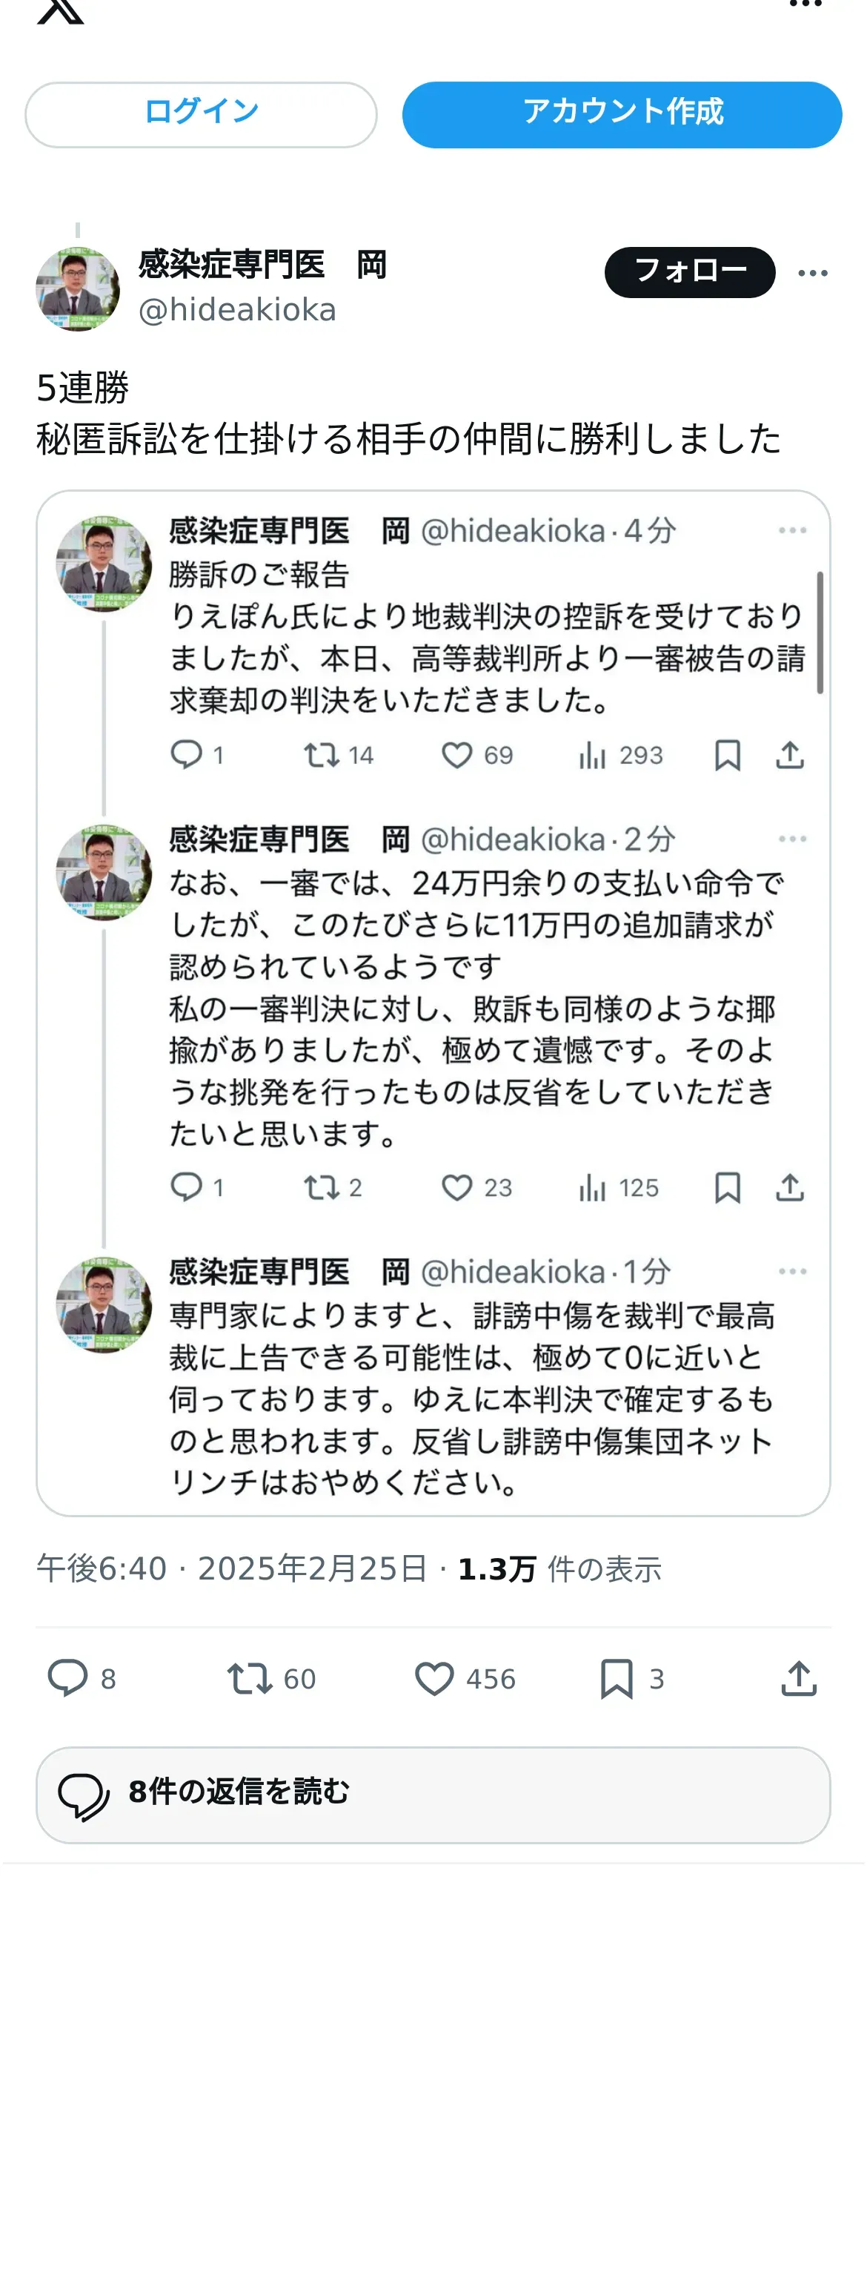The image size is (867, 2287).
Task: Like the post with 456 likes
Action: click(x=435, y=1678)
